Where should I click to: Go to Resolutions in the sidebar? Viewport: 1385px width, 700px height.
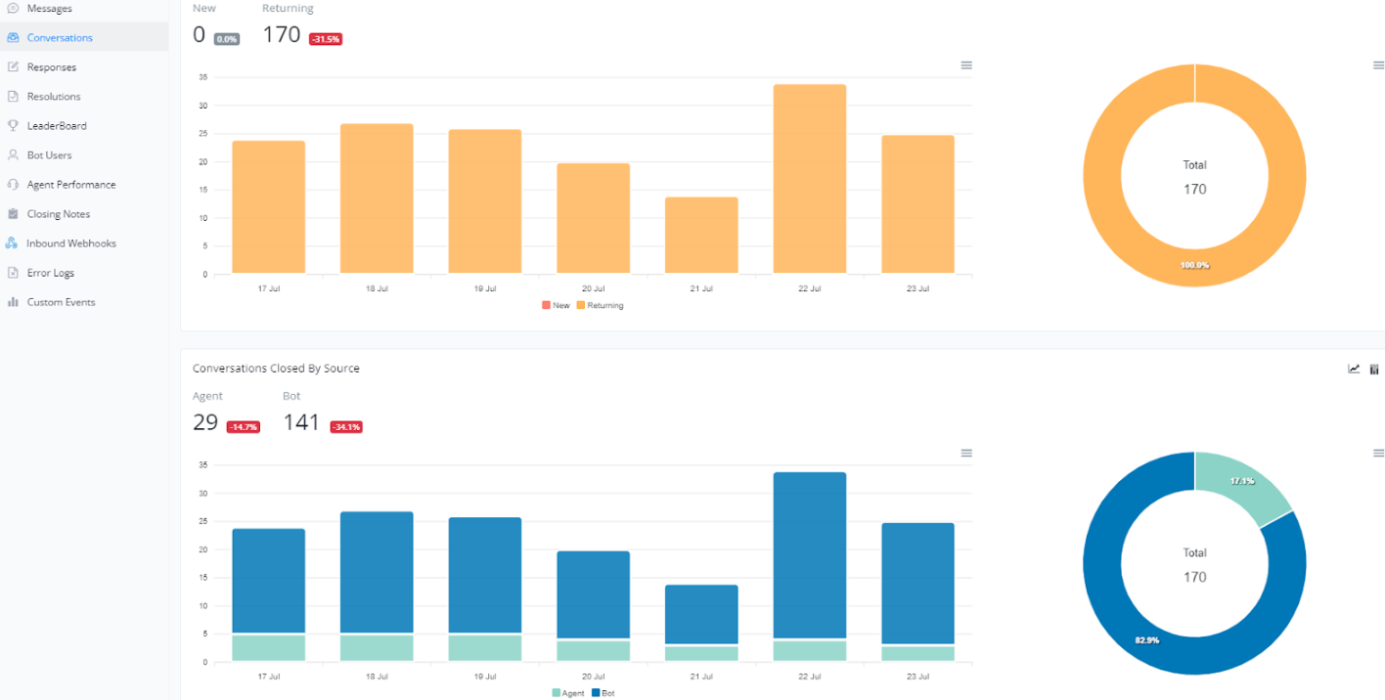(x=54, y=97)
